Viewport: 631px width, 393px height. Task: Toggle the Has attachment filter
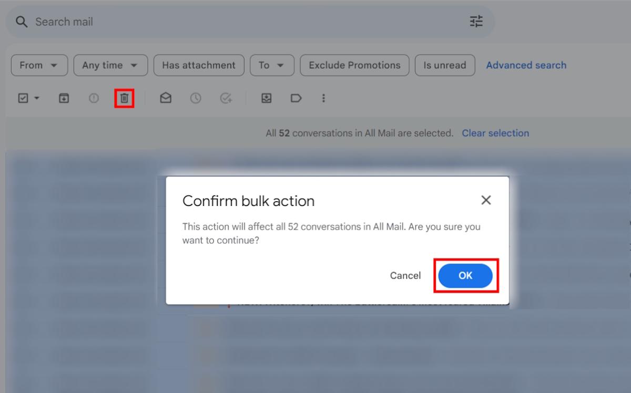click(x=199, y=65)
